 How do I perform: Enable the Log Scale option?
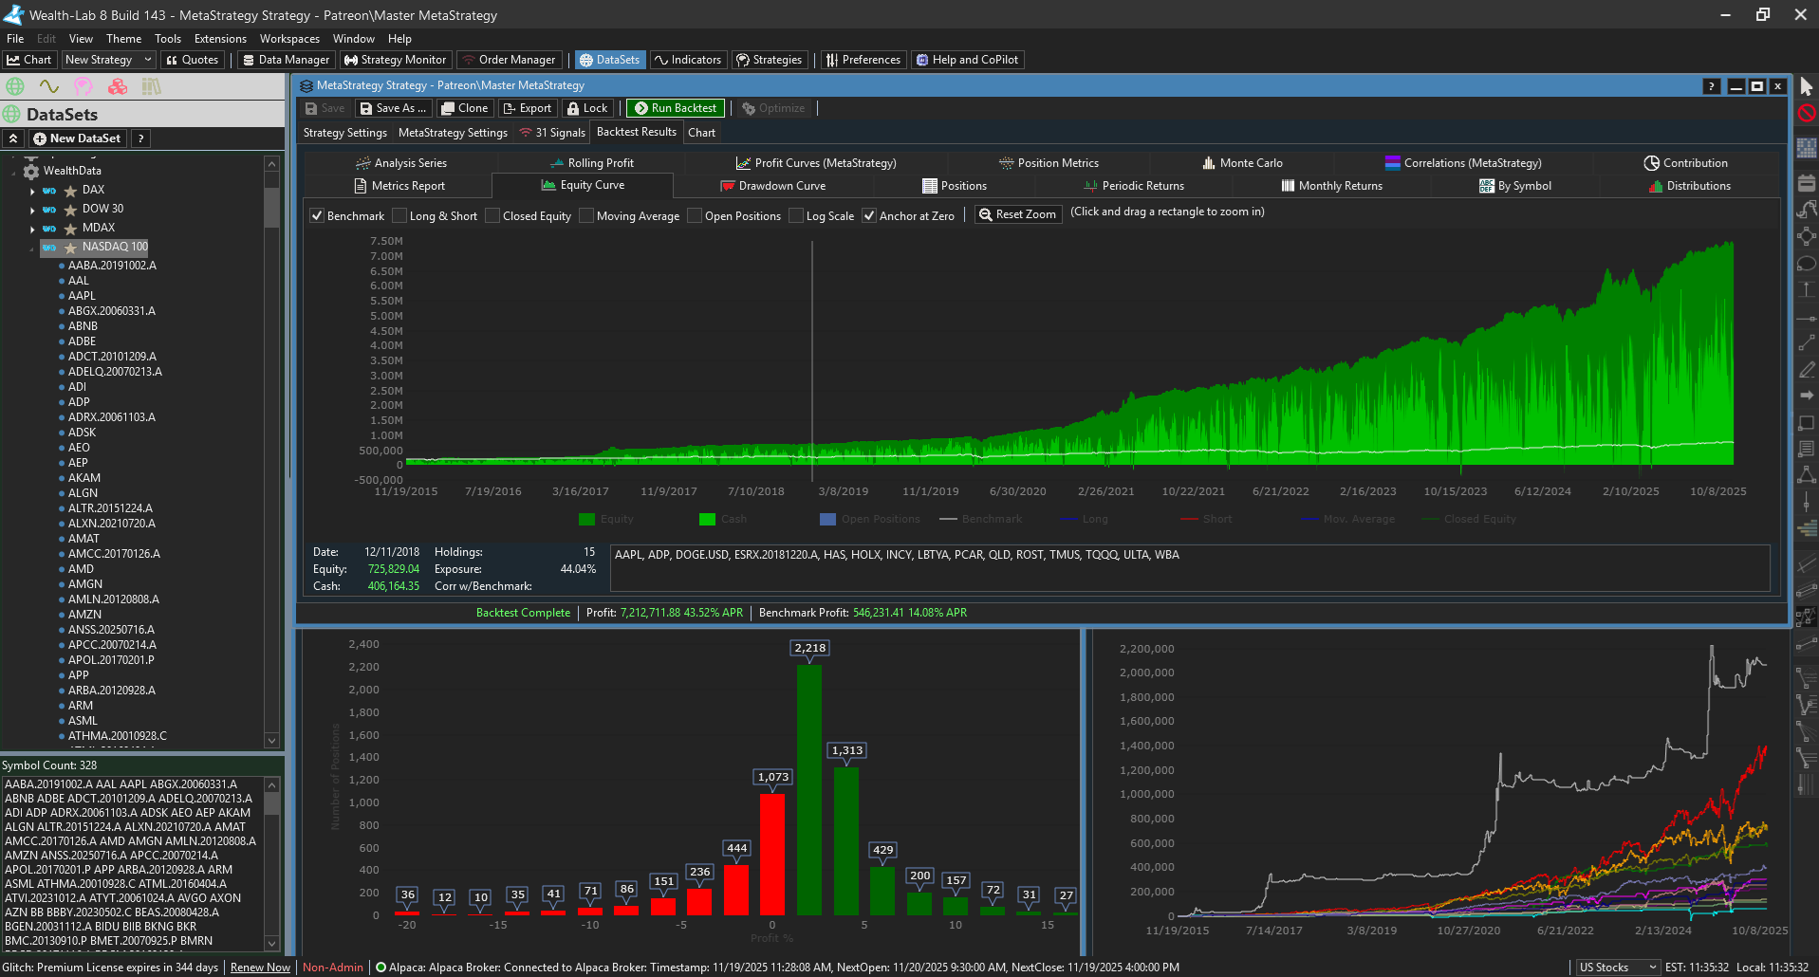pyautogui.click(x=798, y=215)
